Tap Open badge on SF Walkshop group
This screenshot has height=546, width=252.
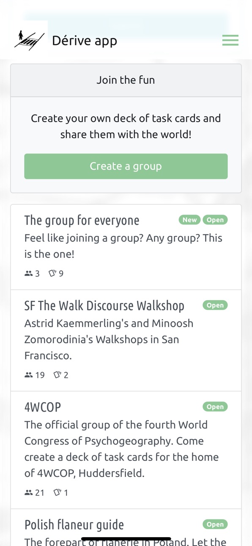215,305
